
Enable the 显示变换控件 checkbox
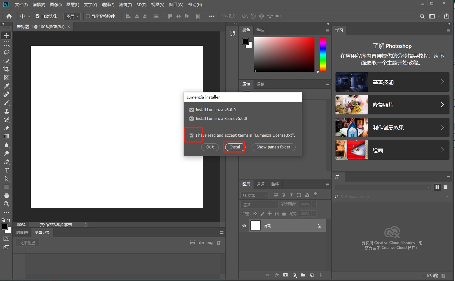pyautogui.click(x=88, y=16)
